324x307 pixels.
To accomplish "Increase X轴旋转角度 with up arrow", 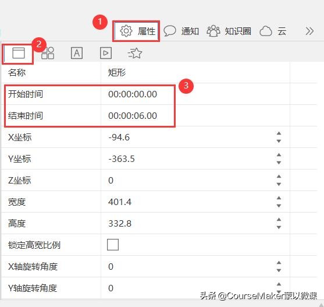I will (279, 263).
